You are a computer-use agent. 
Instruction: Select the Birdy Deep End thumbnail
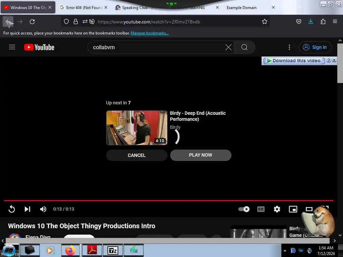[x=137, y=128]
